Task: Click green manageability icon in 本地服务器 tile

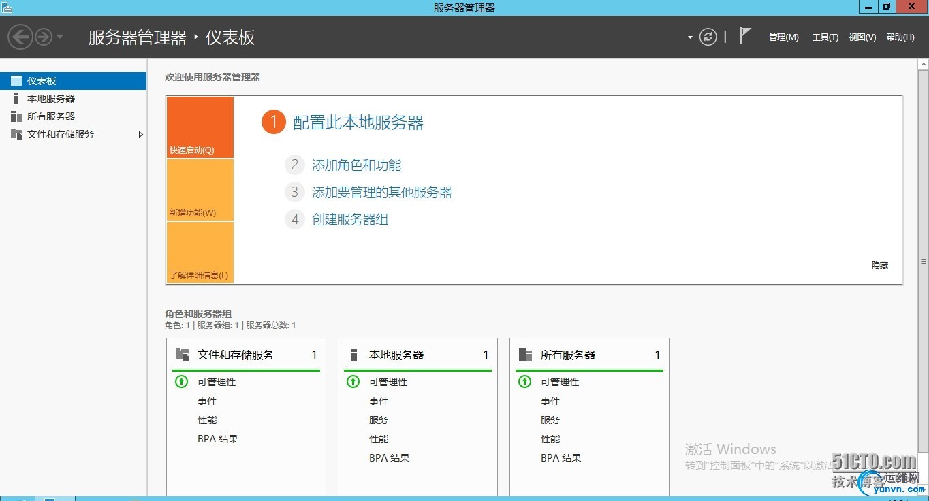Action: click(x=353, y=382)
